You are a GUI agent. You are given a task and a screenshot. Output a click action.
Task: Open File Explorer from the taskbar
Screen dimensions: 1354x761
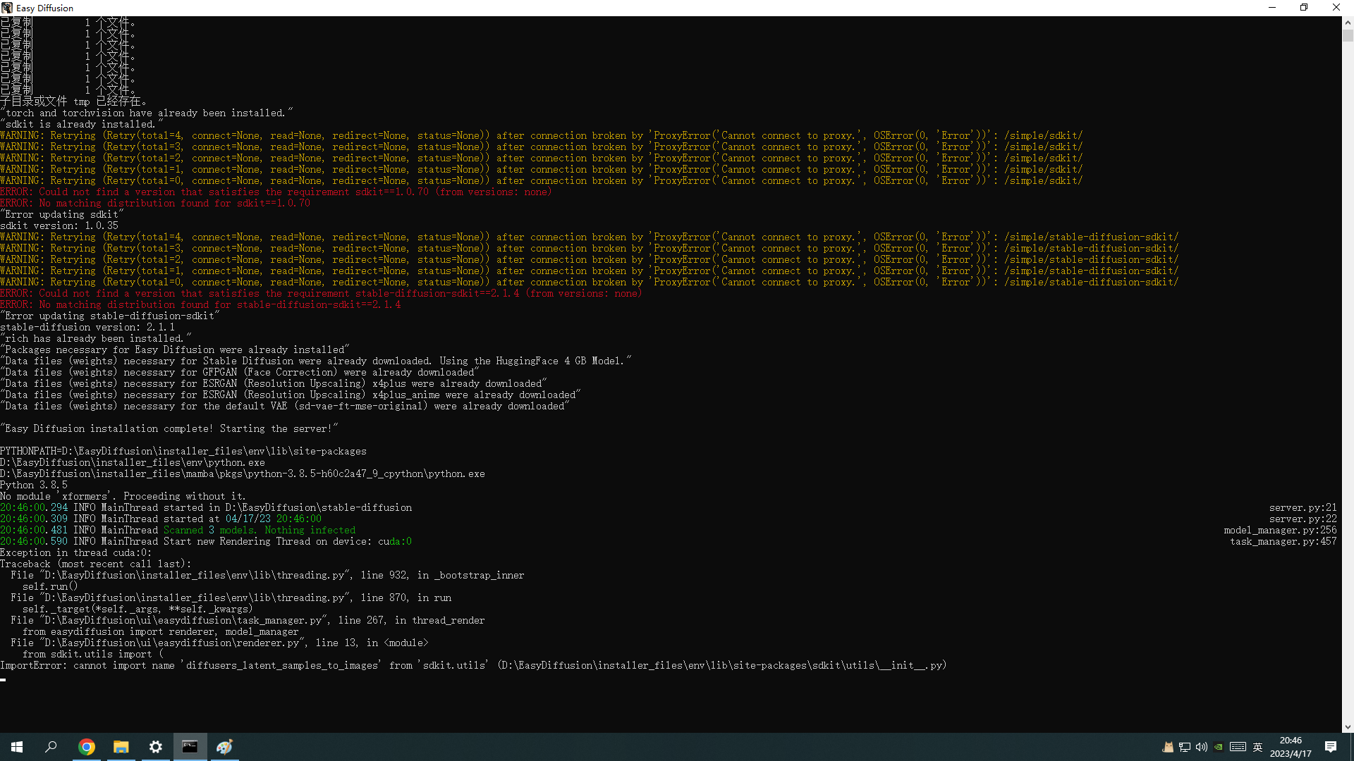pyautogui.click(x=121, y=747)
